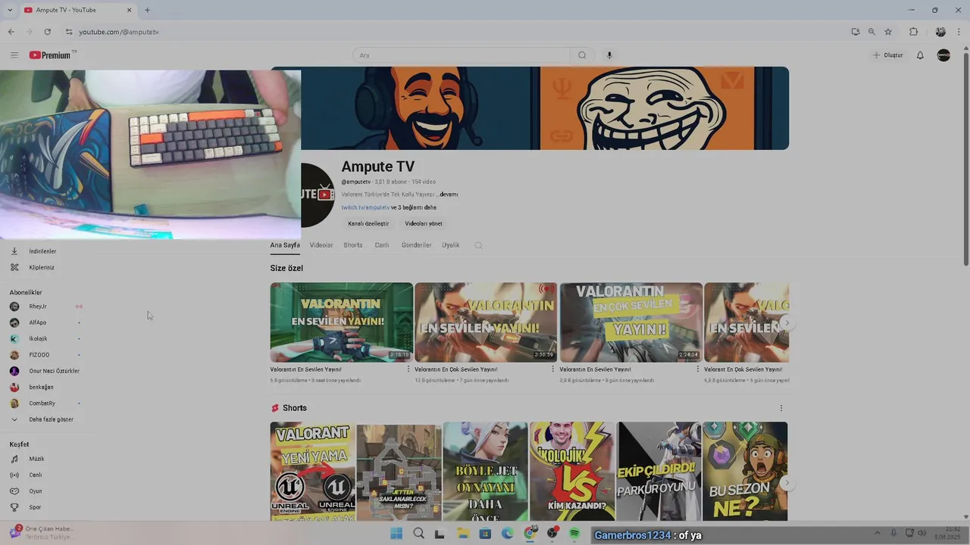This screenshot has width=970, height=545.
Task: Switch to the Videolar tab
Action: point(321,245)
